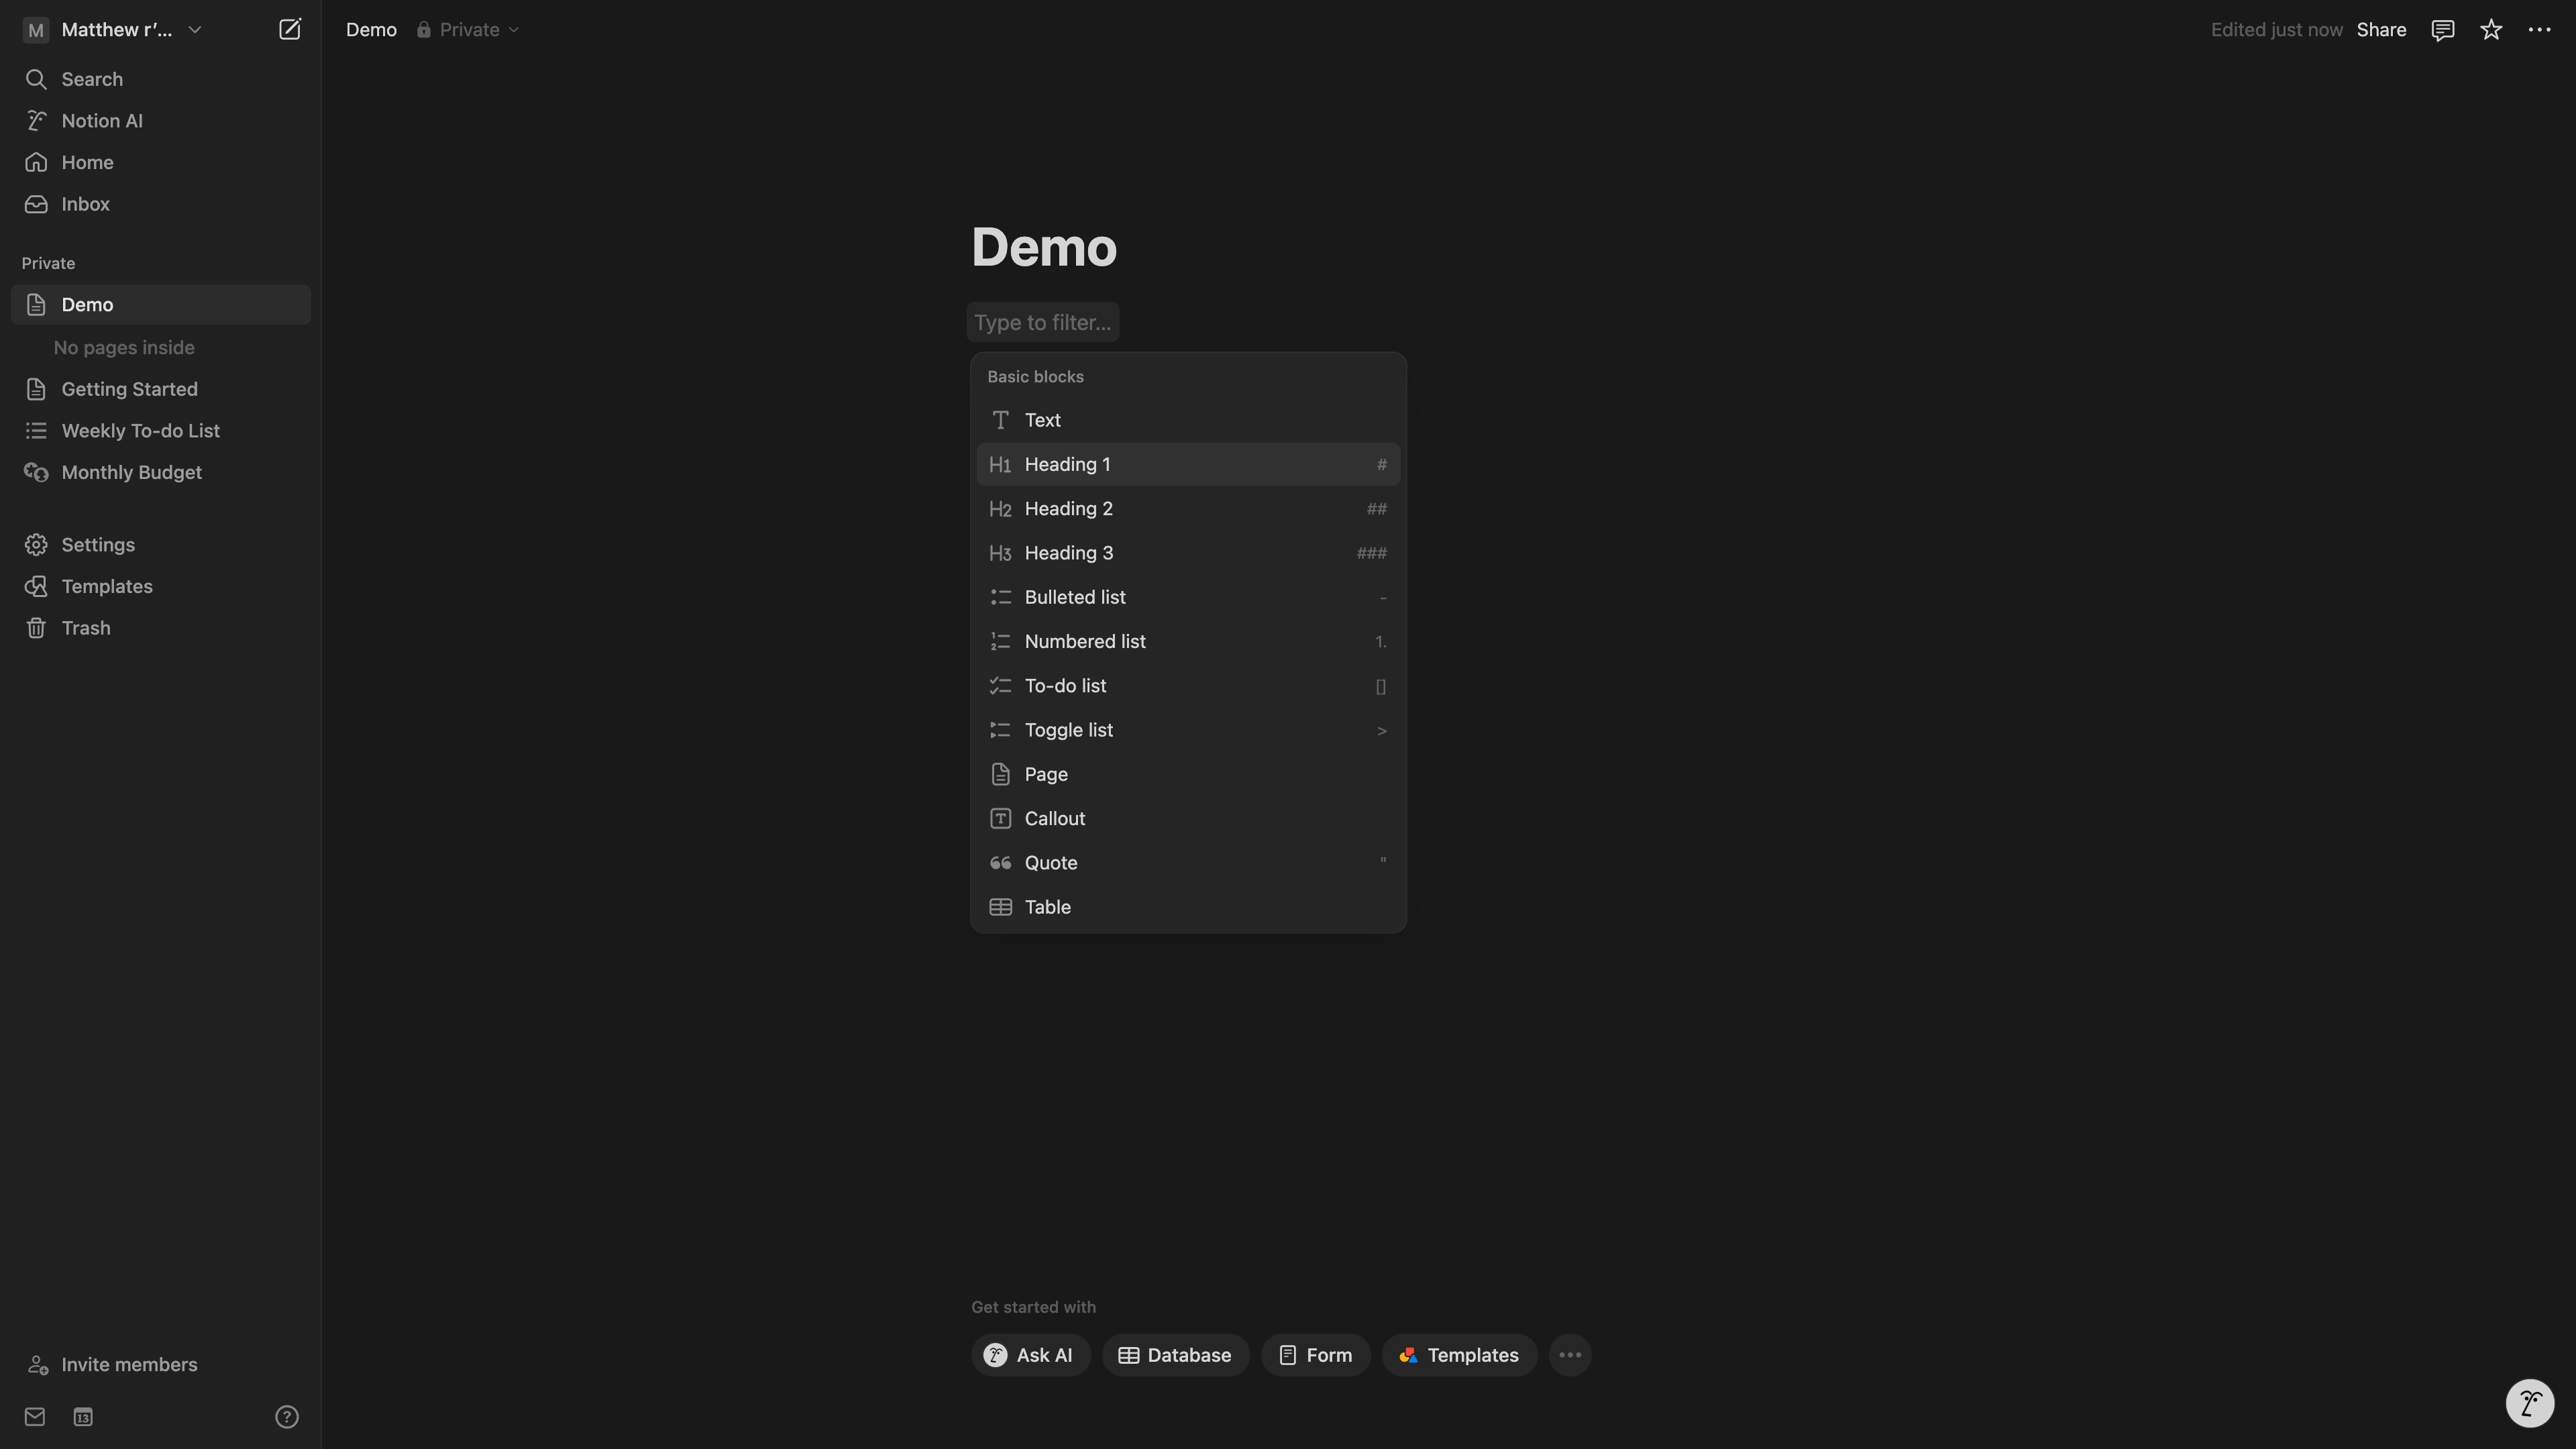Click the Private section header
This screenshot has height=1449, width=2576.
coord(48,263)
